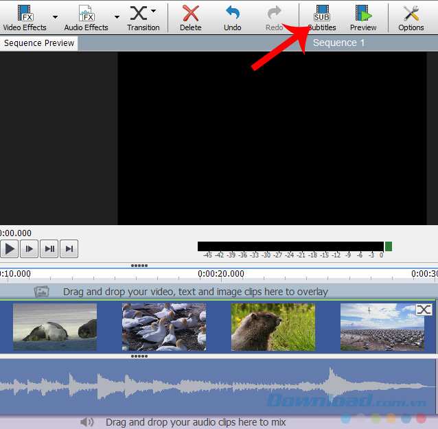Expand the Video Effects dropdown arrow
This screenshot has width=438, height=429.
[x=55, y=17]
